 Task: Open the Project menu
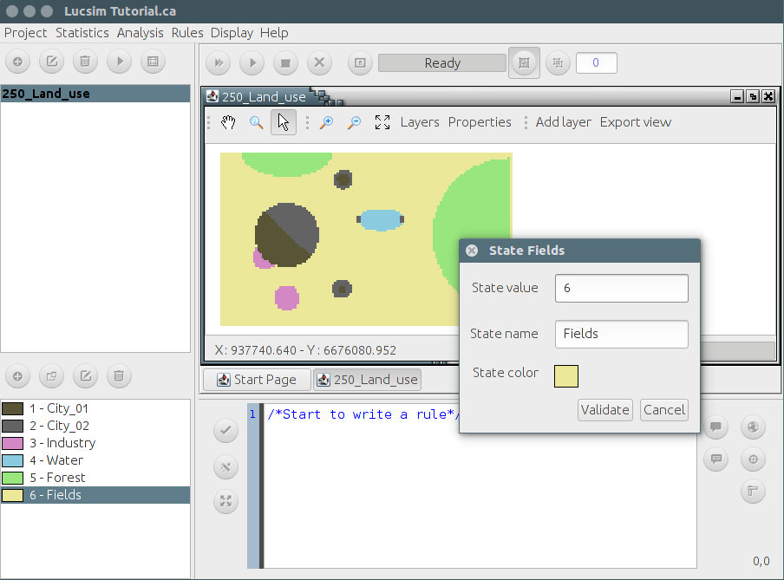(x=25, y=33)
